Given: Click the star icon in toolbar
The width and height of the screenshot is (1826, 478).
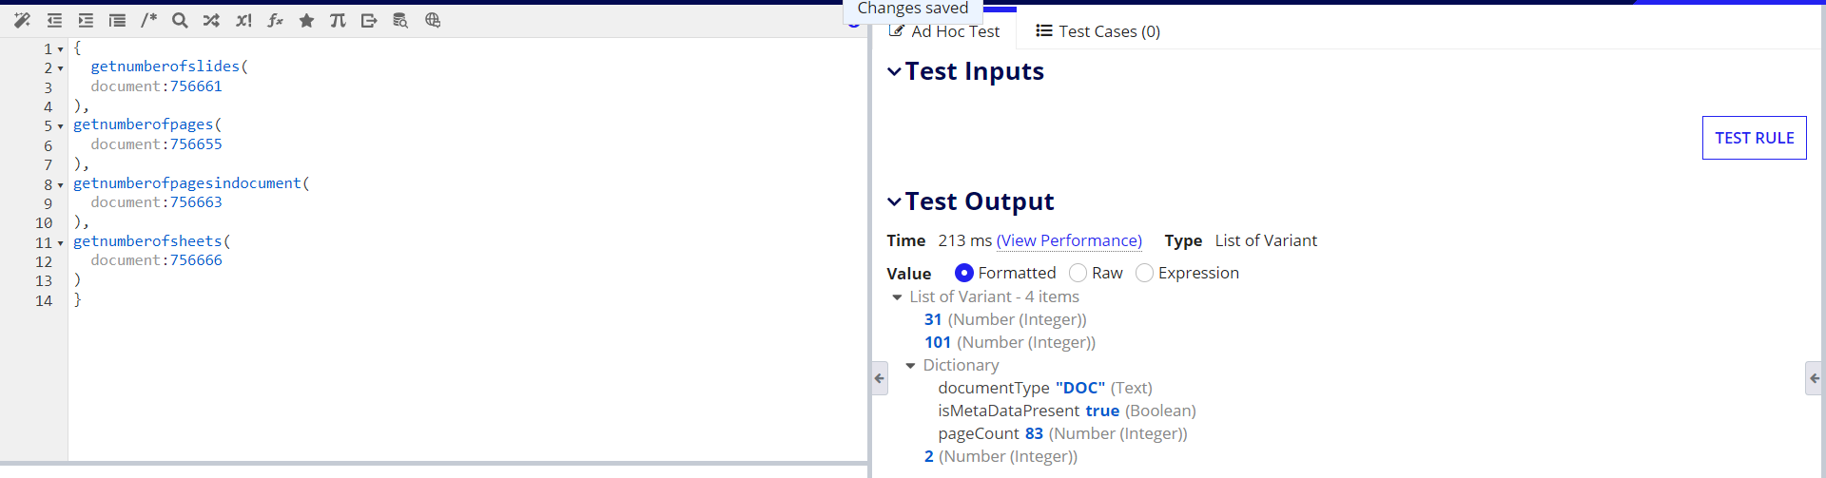Looking at the screenshot, I should (306, 20).
